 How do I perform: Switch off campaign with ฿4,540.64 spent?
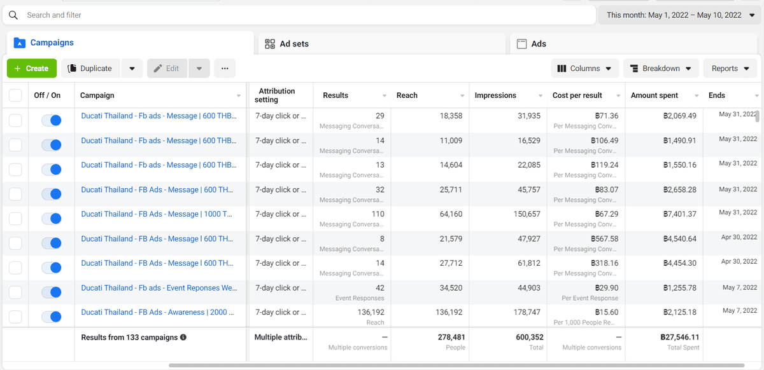[52, 243]
